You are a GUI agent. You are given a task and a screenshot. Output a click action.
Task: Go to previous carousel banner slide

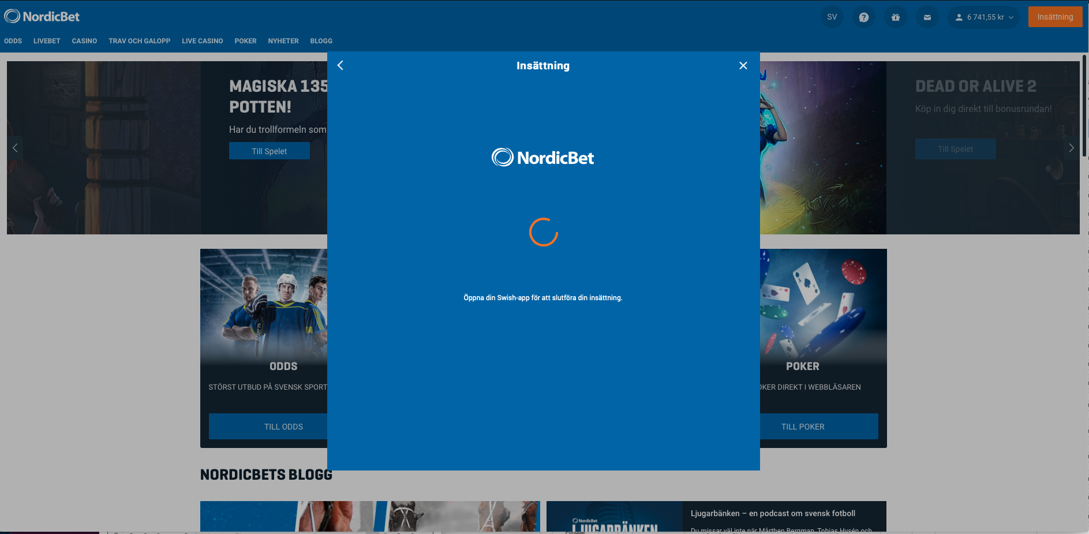(15, 148)
